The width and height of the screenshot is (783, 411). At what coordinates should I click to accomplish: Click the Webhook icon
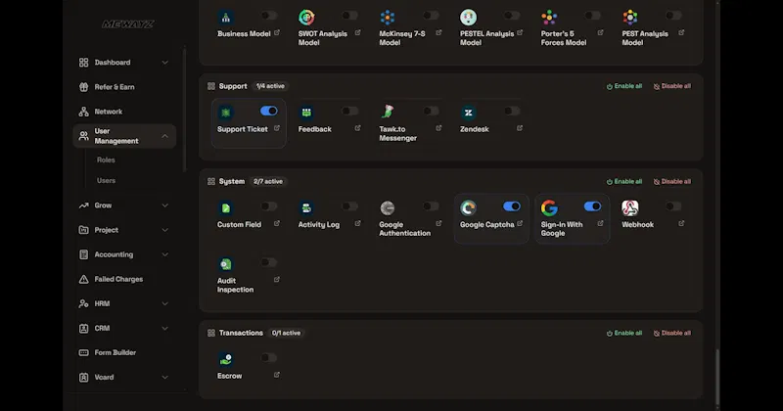click(x=630, y=207)
